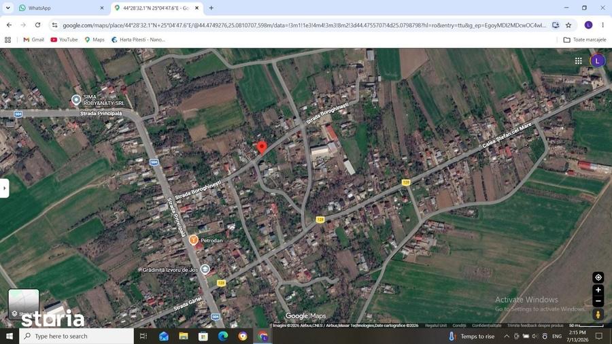Open the bookmarks bar apps grid

[x=7, y=39]
